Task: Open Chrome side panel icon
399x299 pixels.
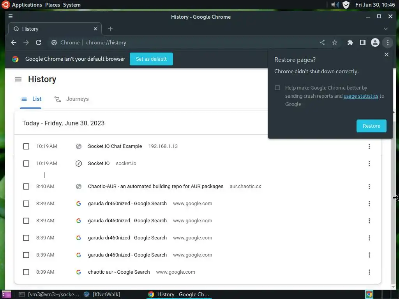Action: 363,42
